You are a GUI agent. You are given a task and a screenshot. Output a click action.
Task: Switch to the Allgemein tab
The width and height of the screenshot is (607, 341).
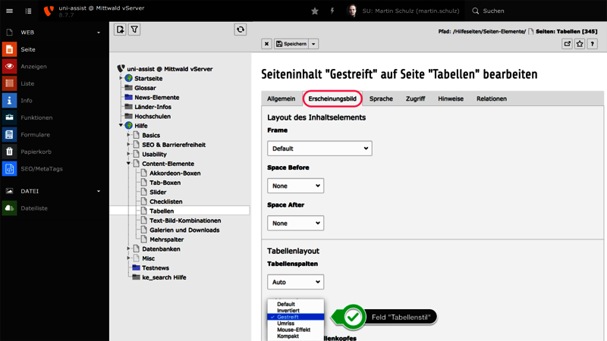tap(281, 99)
